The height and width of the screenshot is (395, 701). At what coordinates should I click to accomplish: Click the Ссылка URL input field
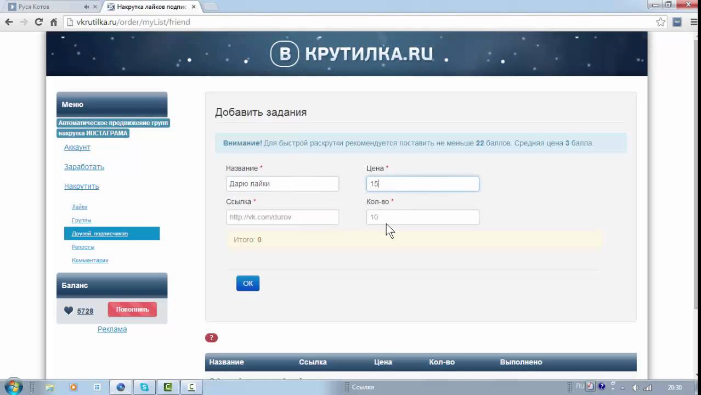point(282,217)
